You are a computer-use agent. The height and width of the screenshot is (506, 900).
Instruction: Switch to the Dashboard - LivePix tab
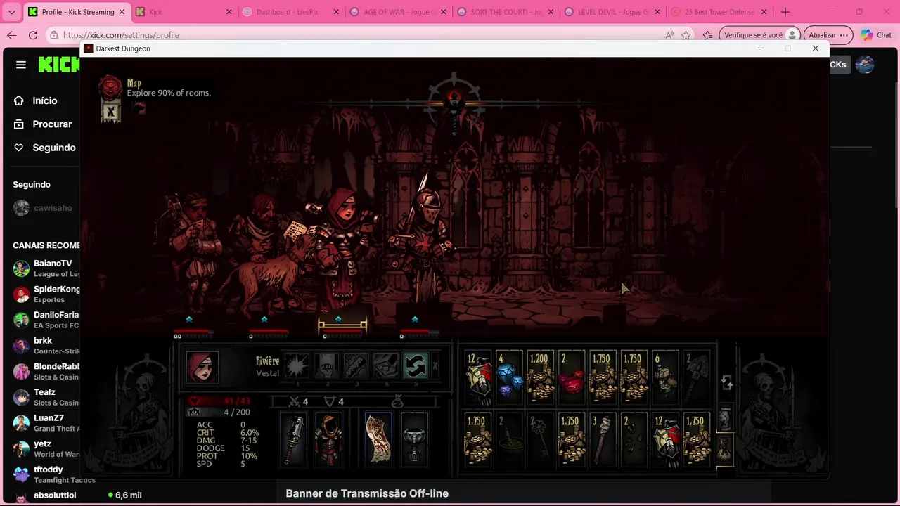tap(290, 12)
